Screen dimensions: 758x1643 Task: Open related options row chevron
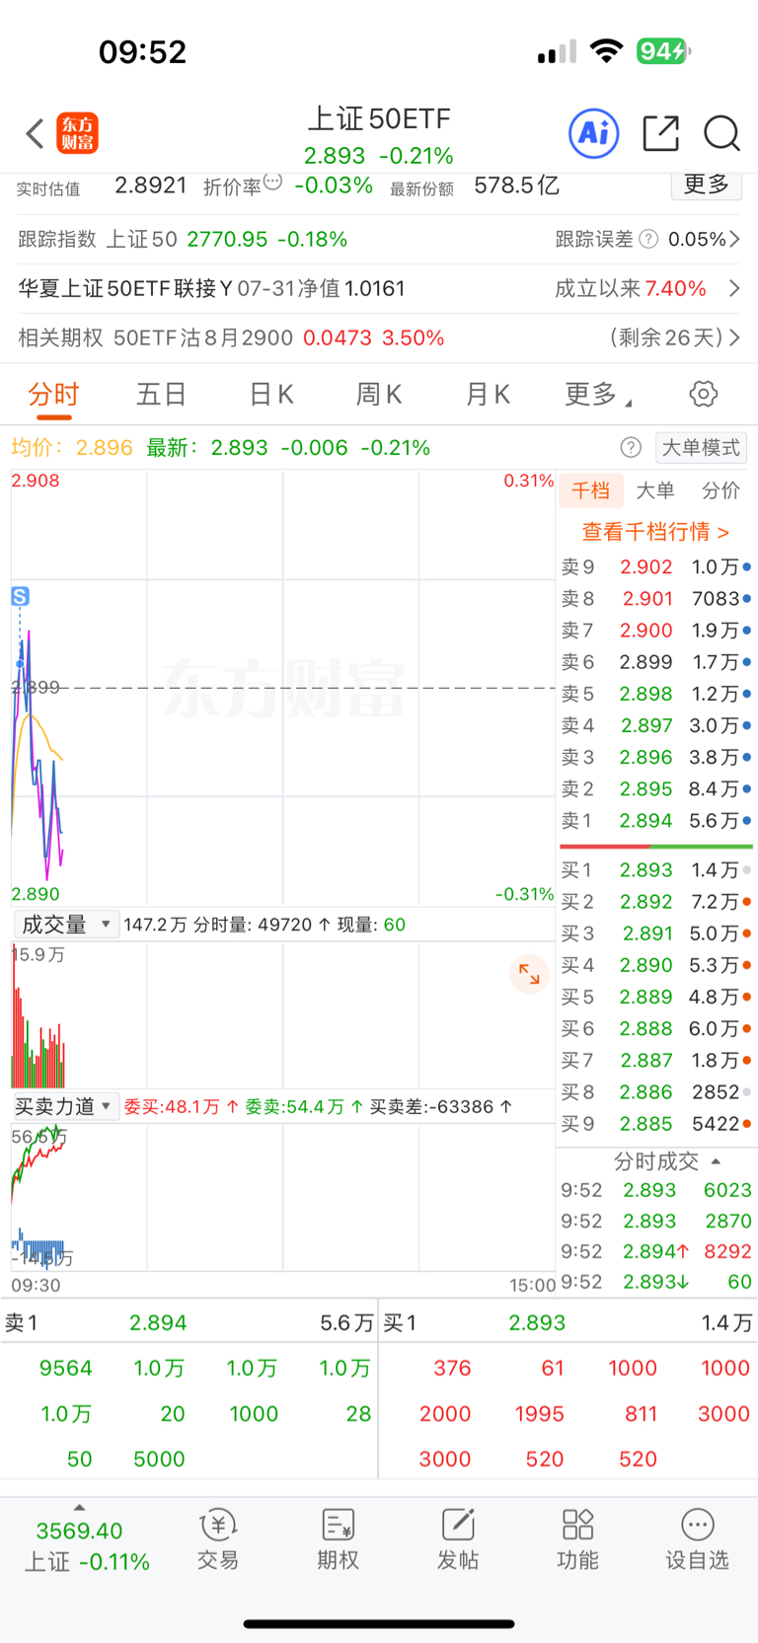(x=734, y=337)
